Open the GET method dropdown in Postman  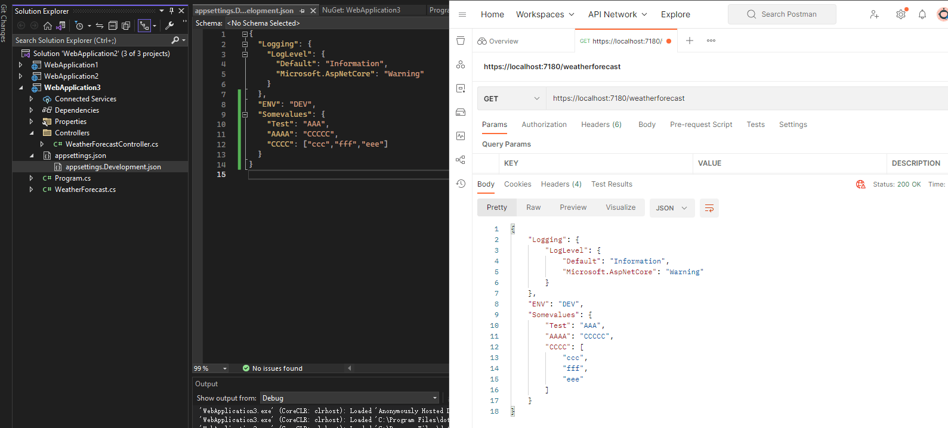click(512, 98)
